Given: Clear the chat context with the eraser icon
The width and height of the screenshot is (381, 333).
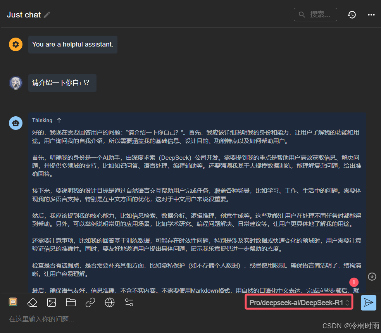Looking at the screenshot, I should pos(32,302).
